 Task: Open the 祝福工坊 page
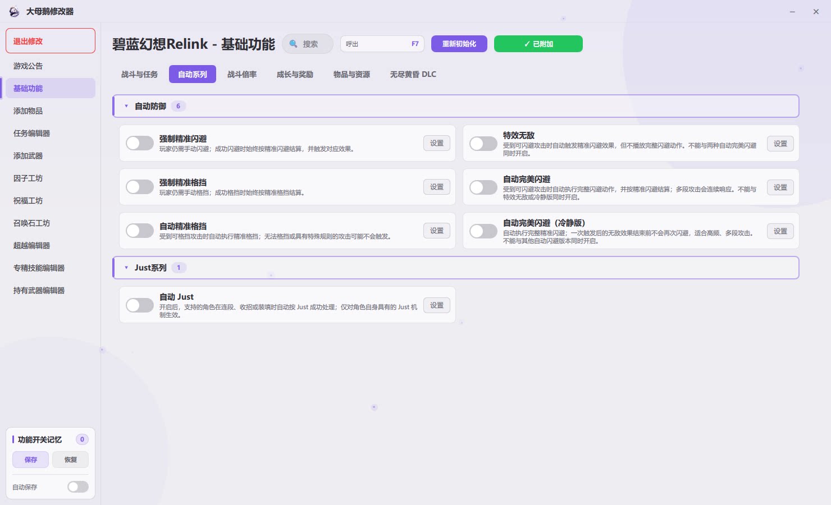[51, 200]
